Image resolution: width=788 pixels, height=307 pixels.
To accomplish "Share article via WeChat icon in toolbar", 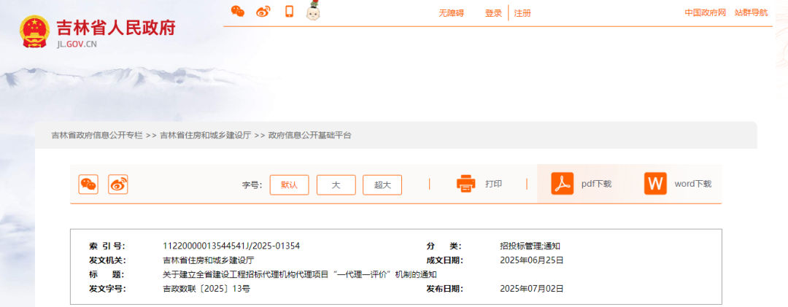I will (88, 184).
